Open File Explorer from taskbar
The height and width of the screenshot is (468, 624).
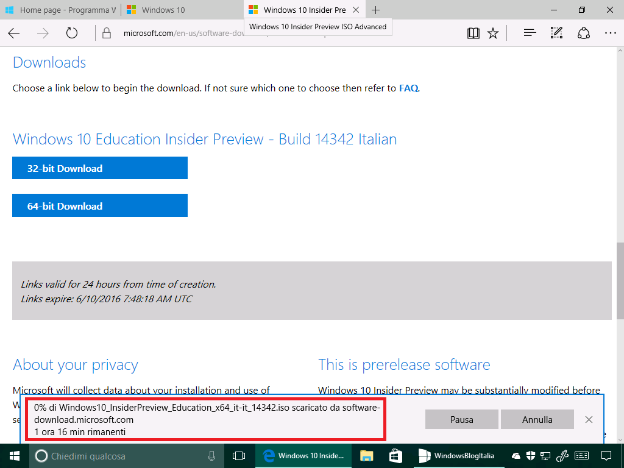pyautogui.click(x=366, y=456)
